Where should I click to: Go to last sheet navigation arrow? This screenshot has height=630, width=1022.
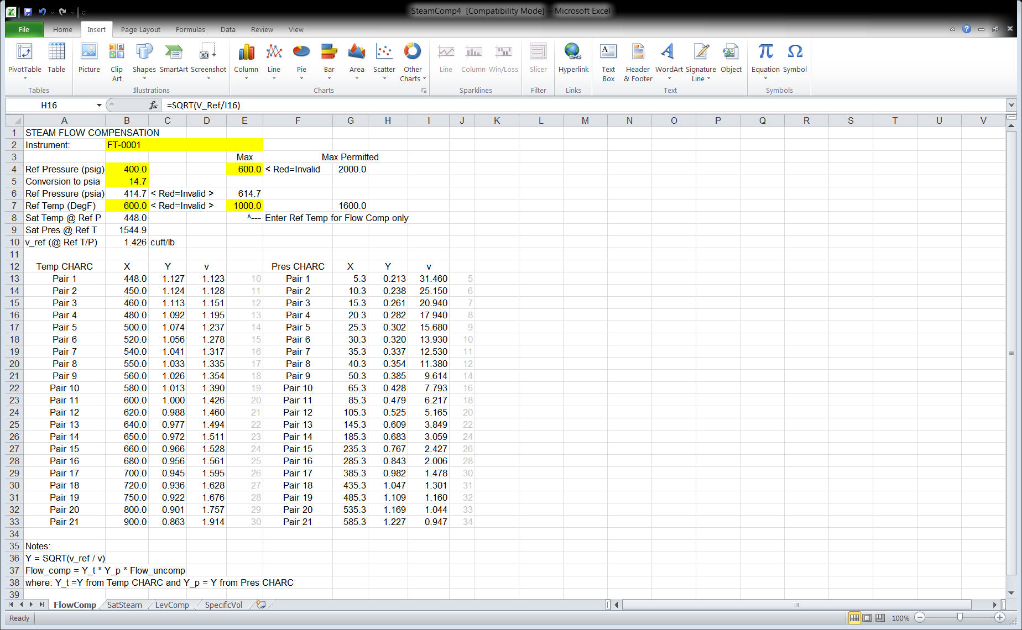[x=41, y=605]
